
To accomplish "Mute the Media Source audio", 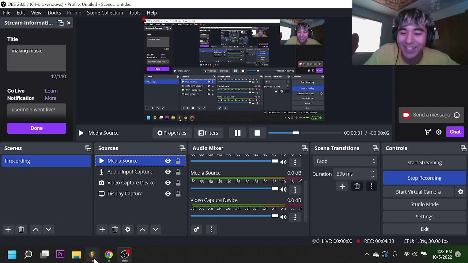I will pyautogui.click(x=283, y=189).
